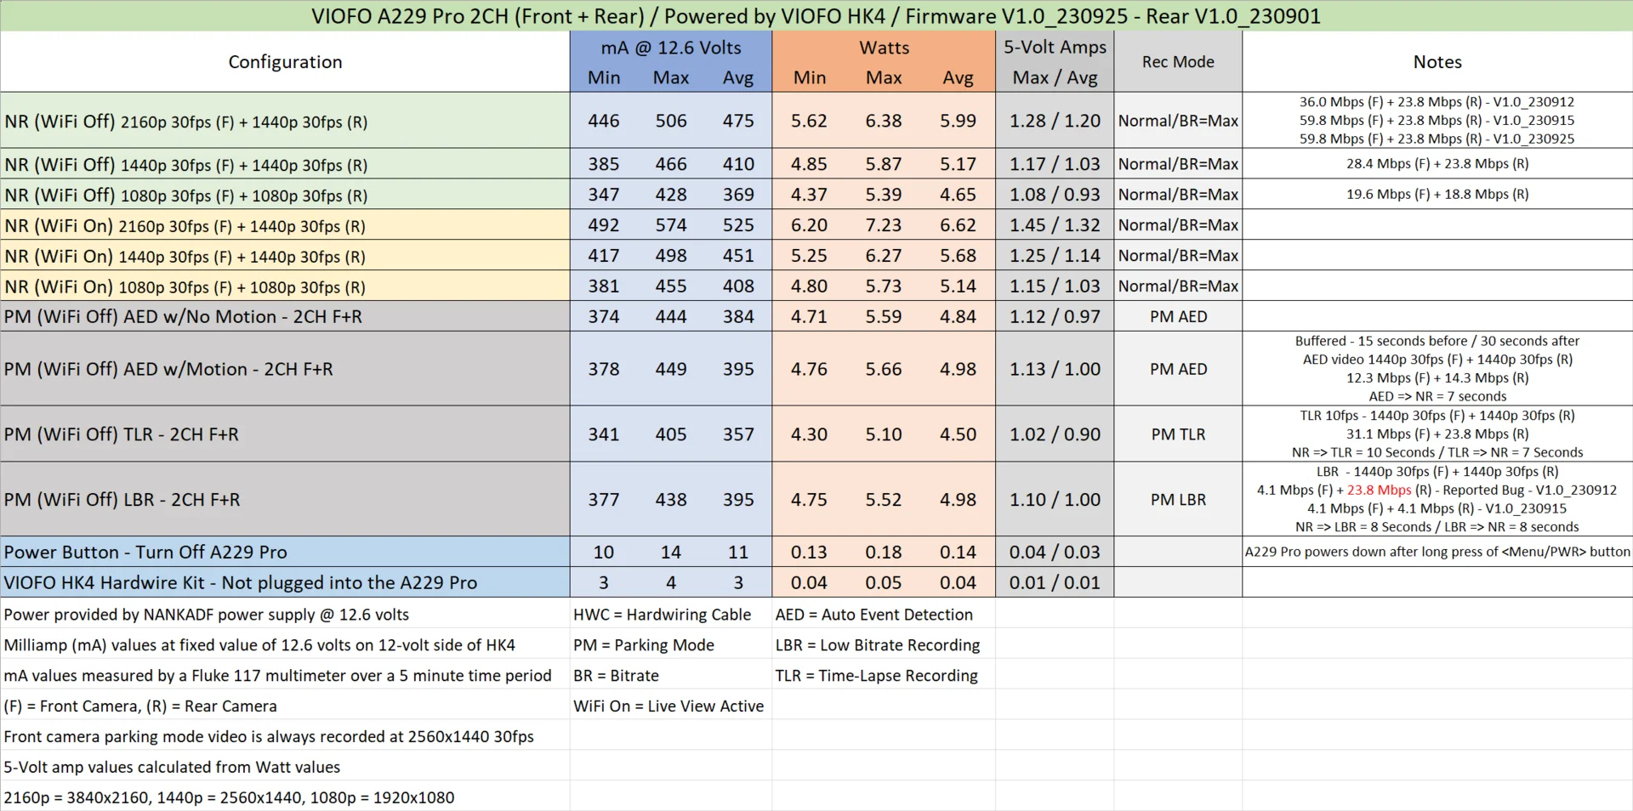The image size is (1633, 811).
Task: Click the "NR (WiFi Off) 1440p 30fps (F)" configuration cell
Action: coord(285,164)
